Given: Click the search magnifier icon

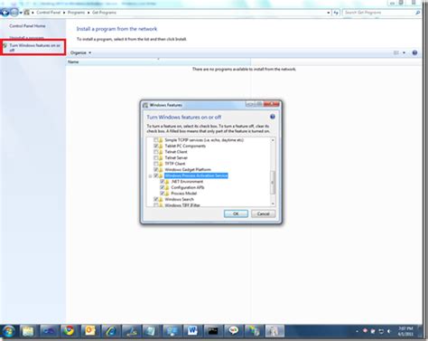Looking at the screenshot, I should [417, 13].
